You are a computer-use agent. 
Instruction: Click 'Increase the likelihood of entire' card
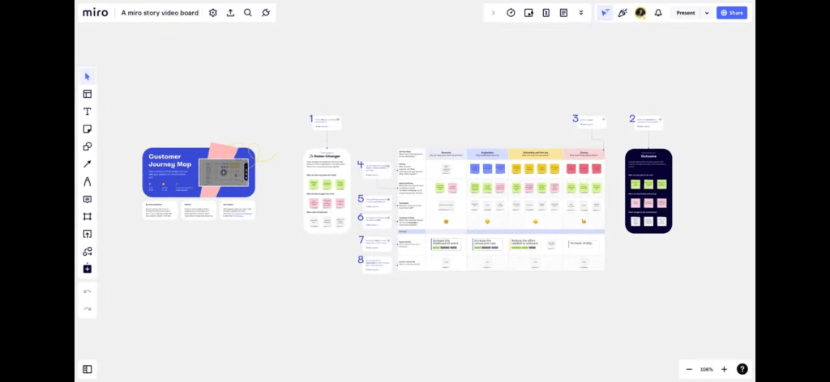(x=446, y=244)
